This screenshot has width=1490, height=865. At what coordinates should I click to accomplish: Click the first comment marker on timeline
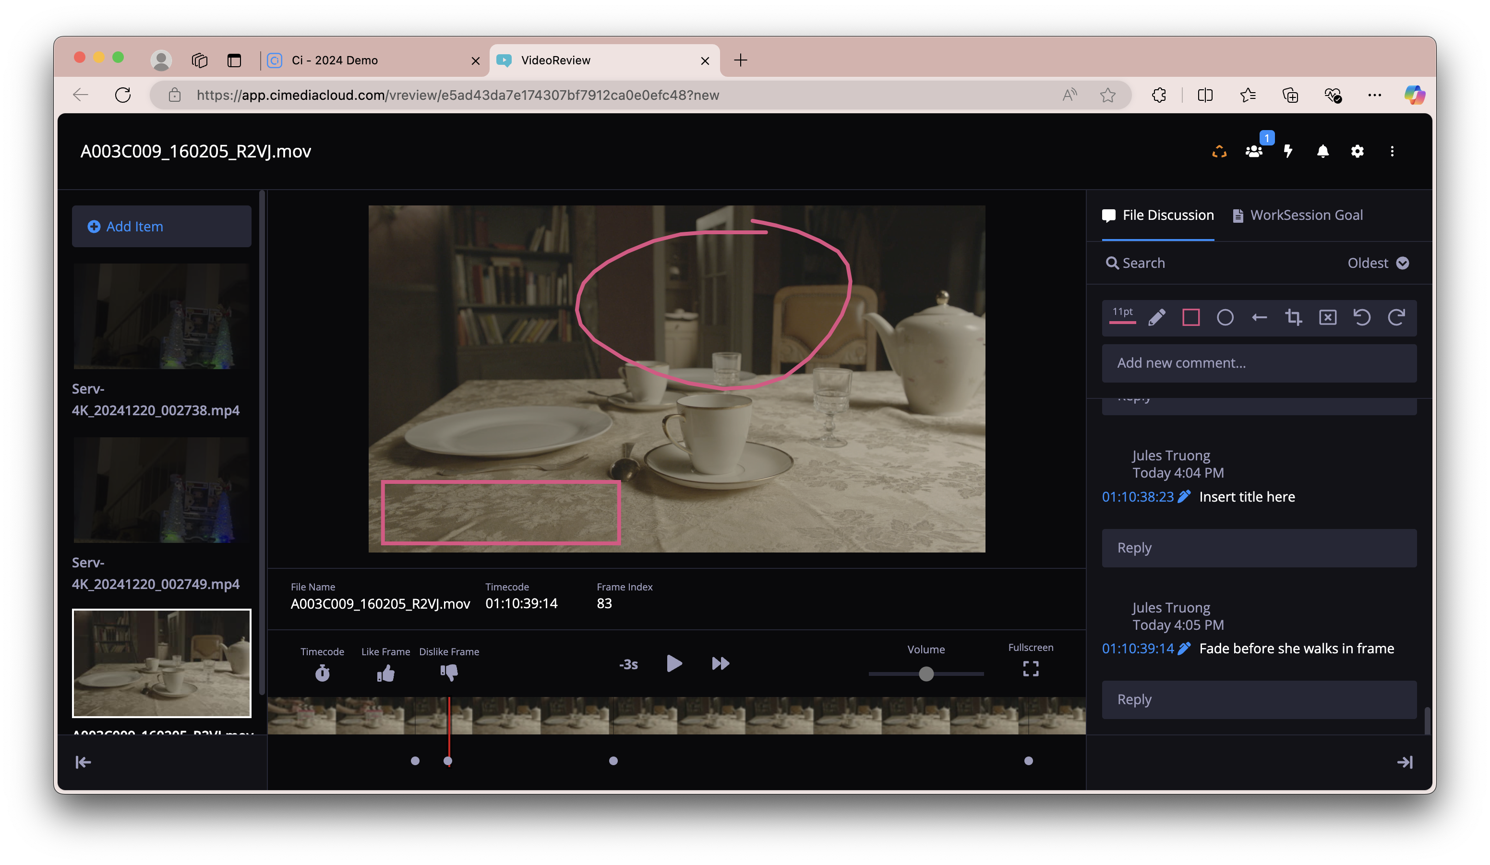pyautogui.click(x=415, y=761)
